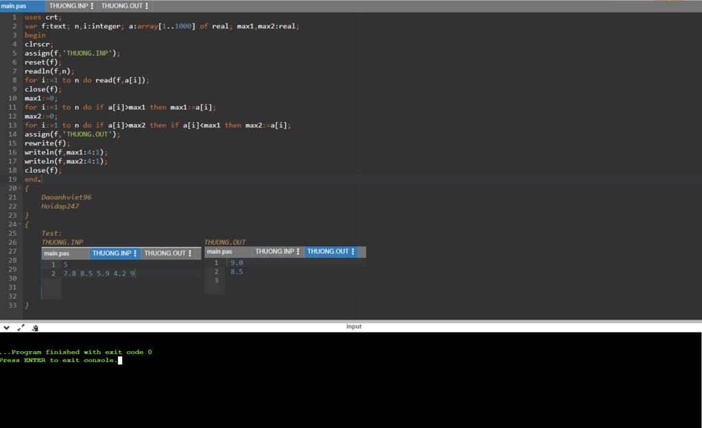Click on 'max2:=0;' on line 12
The width and height of the screenshot is (702, 428).
tap(41, 117)
